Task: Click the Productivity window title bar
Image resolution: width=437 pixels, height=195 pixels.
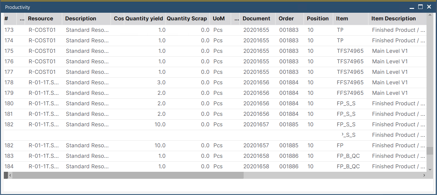Action: (127, 7)
